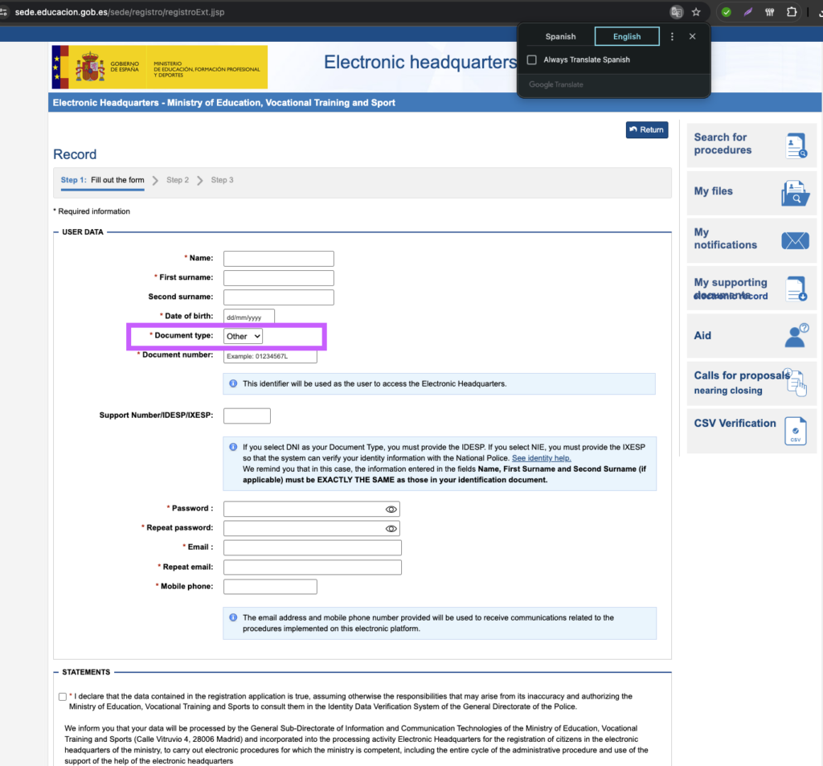
Task: Open the Document type dropdown
Action: 243,337
